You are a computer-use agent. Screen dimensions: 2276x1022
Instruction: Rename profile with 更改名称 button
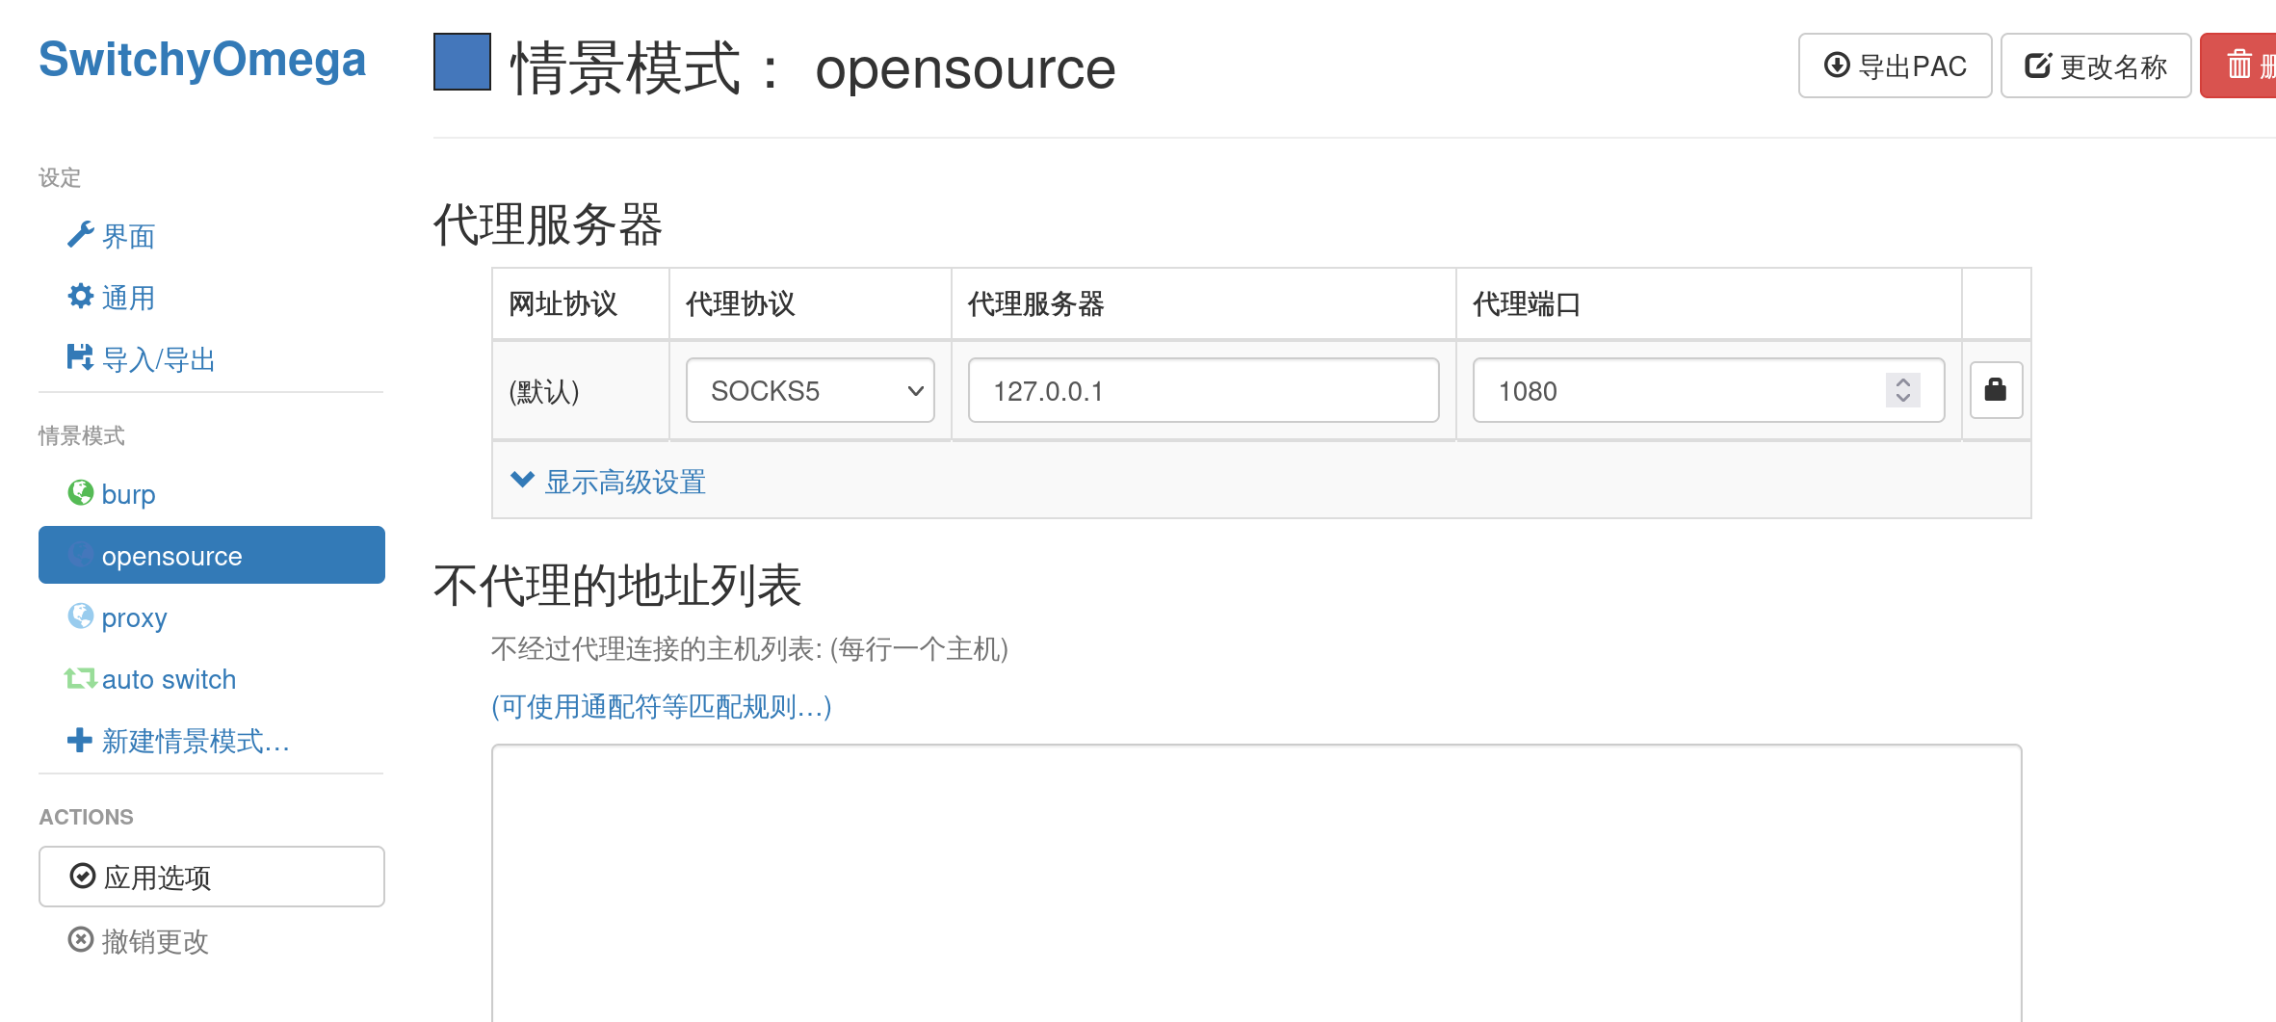pyautogui.click(x=2096, y=66)
